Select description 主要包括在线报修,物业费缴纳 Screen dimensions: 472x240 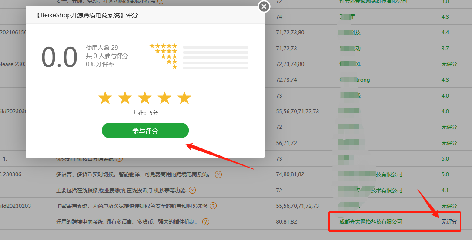[x=121, y=190]
